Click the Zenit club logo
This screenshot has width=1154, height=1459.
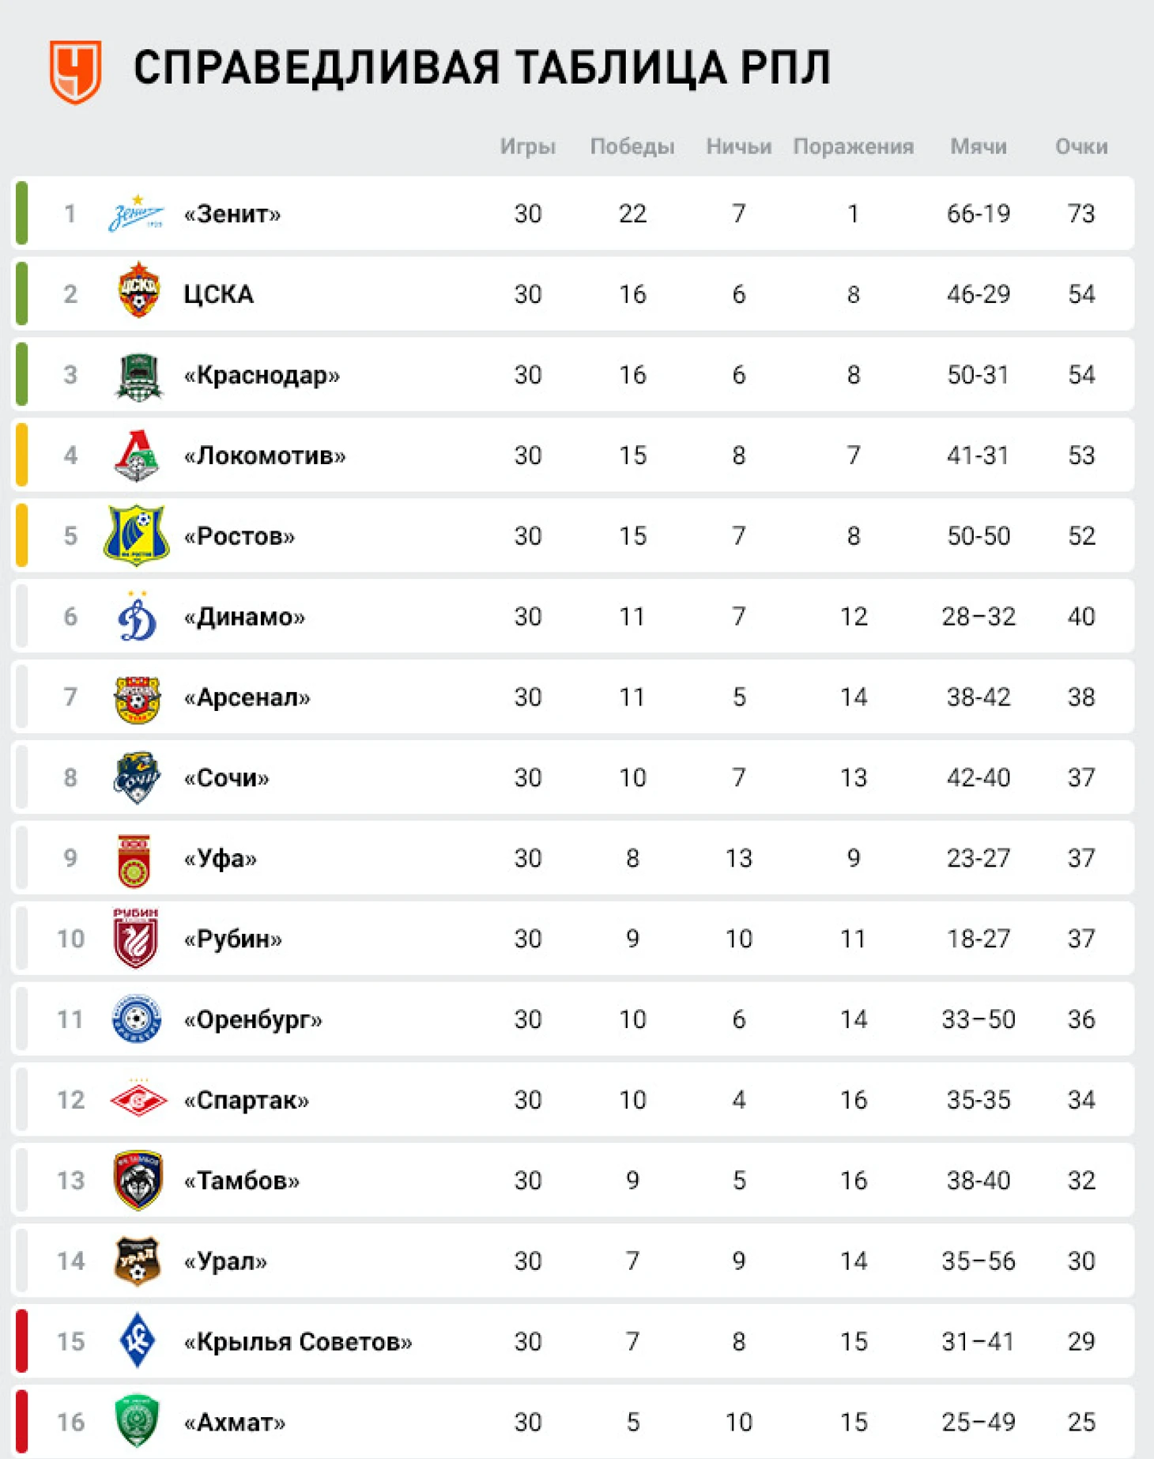[136, 214]
